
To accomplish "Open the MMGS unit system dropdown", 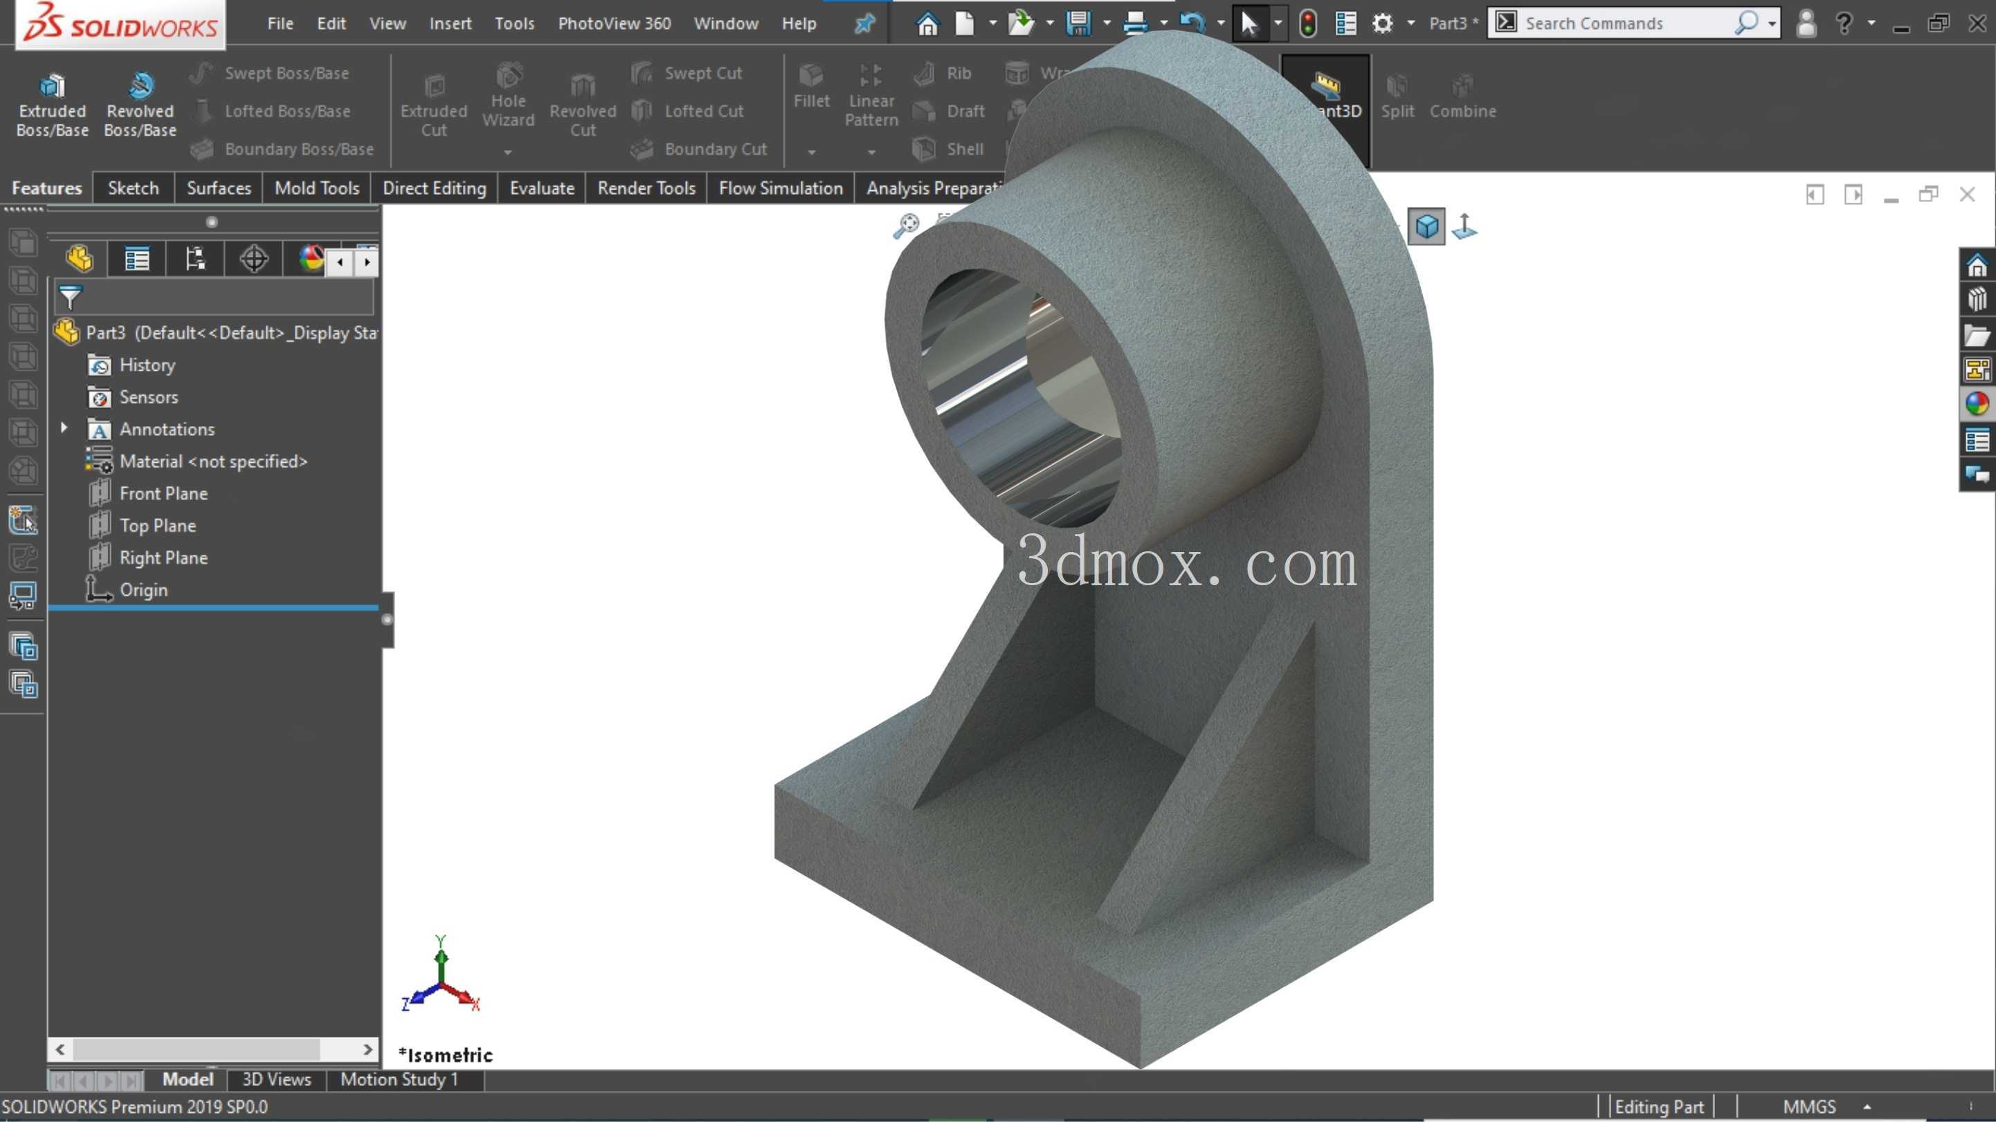I will click(x=1868, y=1107).
